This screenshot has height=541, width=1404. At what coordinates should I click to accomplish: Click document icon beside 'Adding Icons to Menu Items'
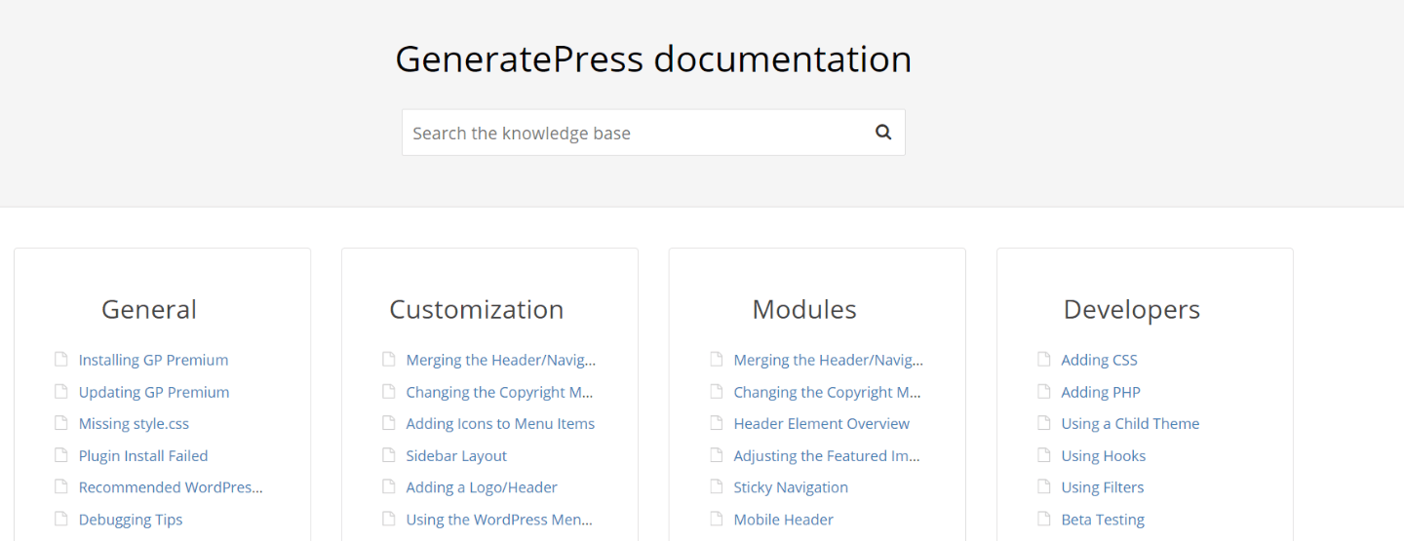[x=389, y=423]
